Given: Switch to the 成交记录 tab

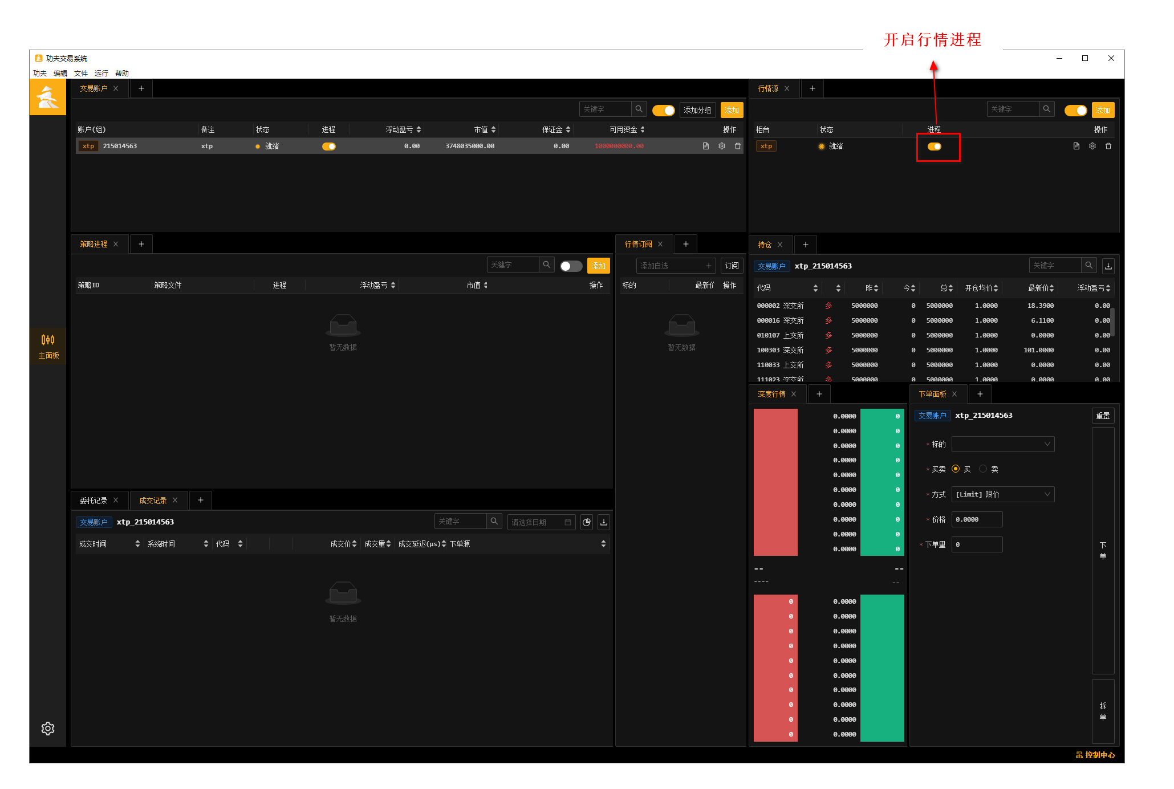Looking at the screenshot, I should pyautogui.click(x=153, y=501).
